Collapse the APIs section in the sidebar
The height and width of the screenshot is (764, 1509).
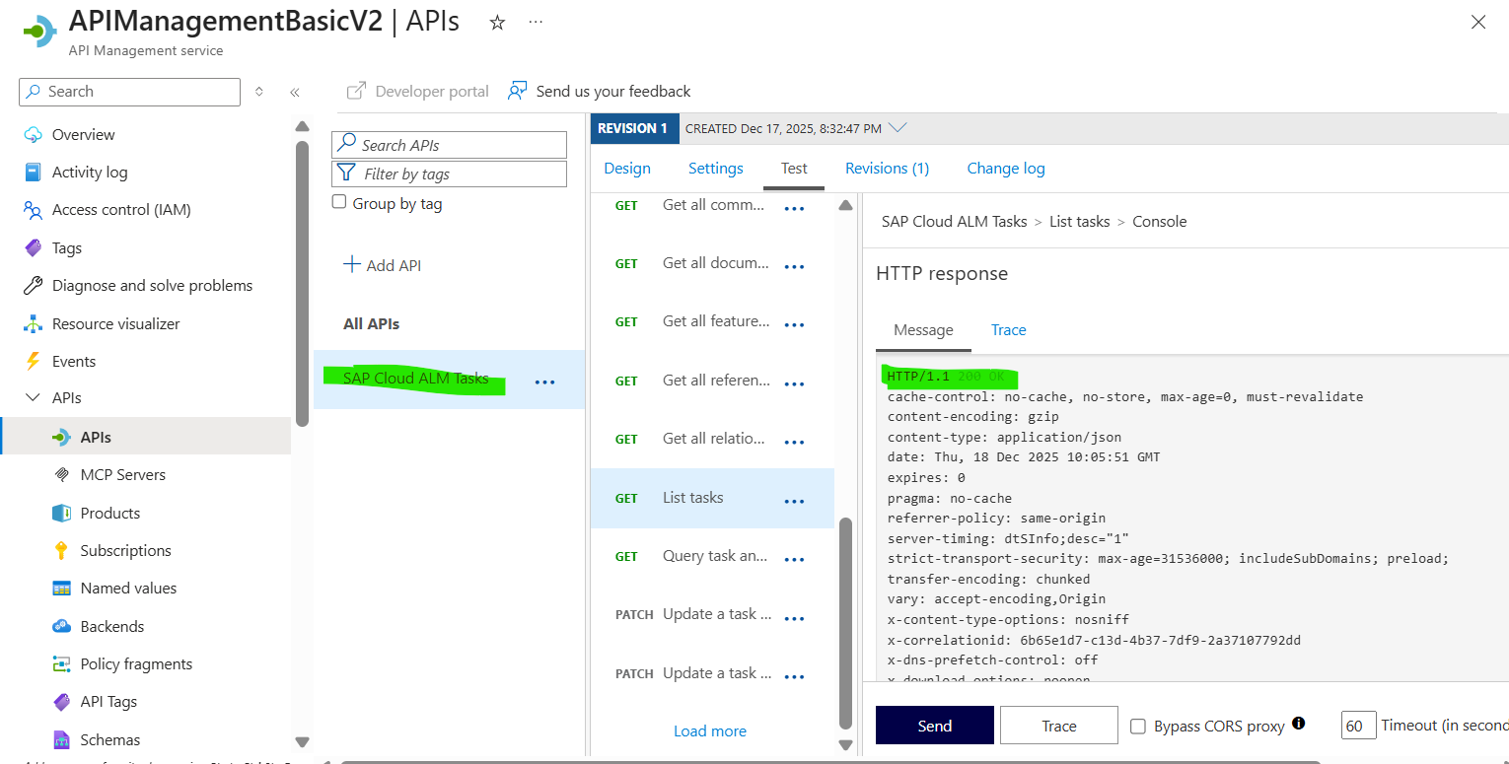pyautogui.click(x=34, y=398)
